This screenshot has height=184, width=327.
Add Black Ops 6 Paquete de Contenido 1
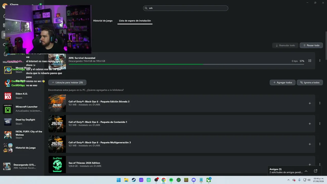(310, 124)
